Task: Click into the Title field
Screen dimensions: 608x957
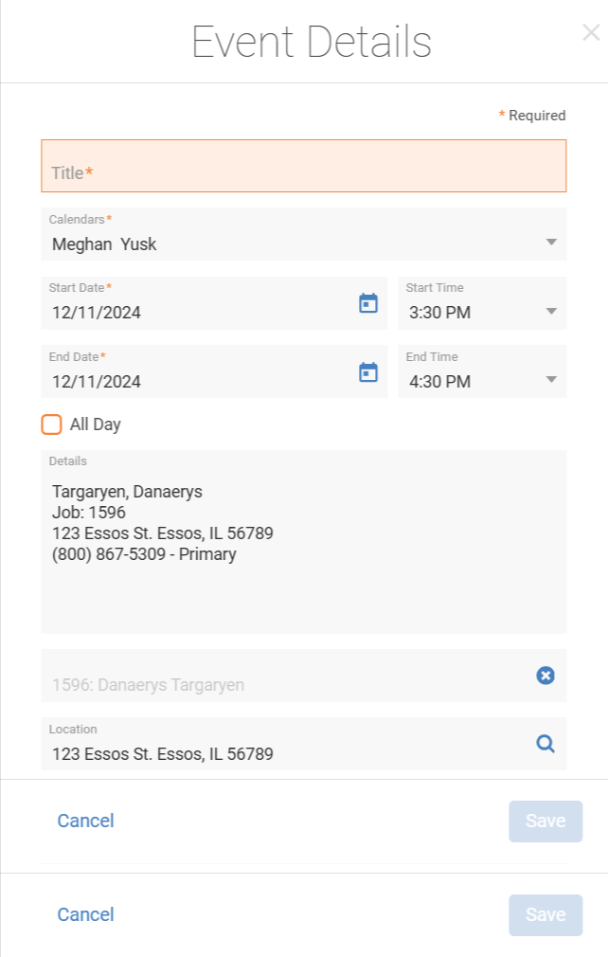Action: 304,166
